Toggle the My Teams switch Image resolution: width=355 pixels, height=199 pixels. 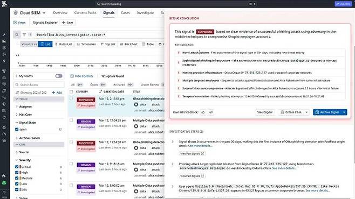coord(59,76)
